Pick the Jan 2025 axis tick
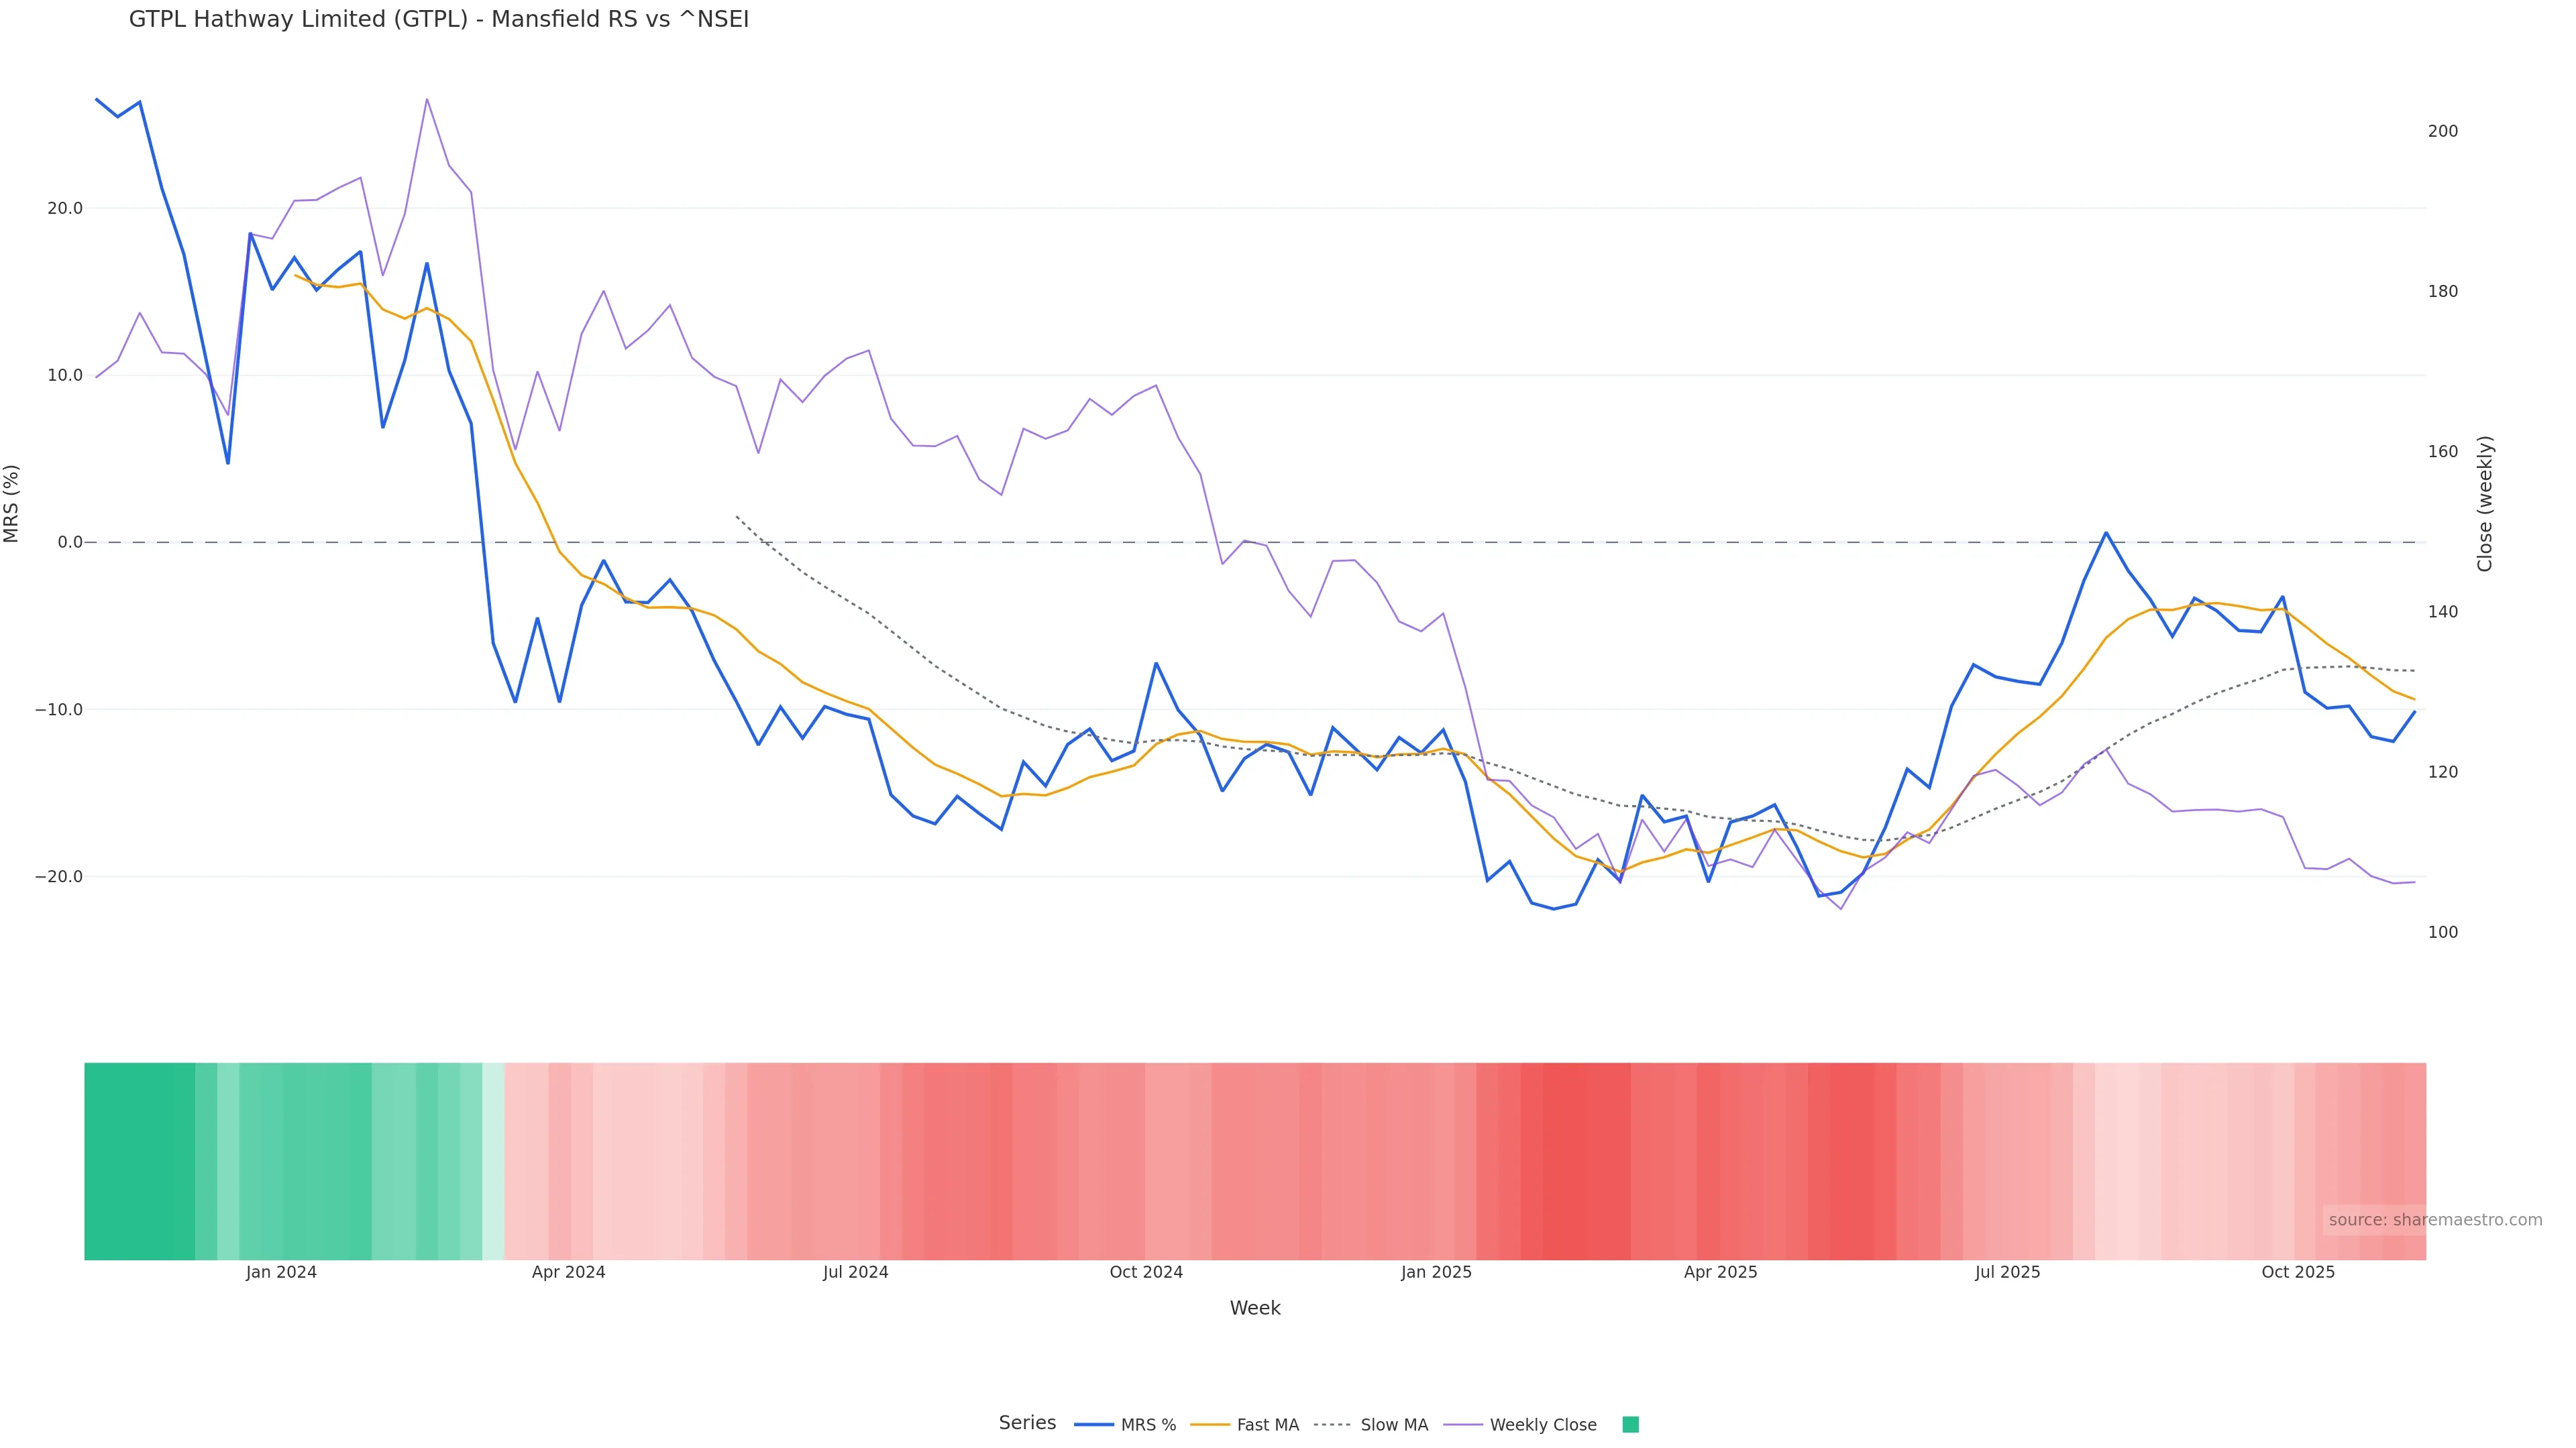The height and width of the screenshot is (1448, 2576). (1436, 1272)
